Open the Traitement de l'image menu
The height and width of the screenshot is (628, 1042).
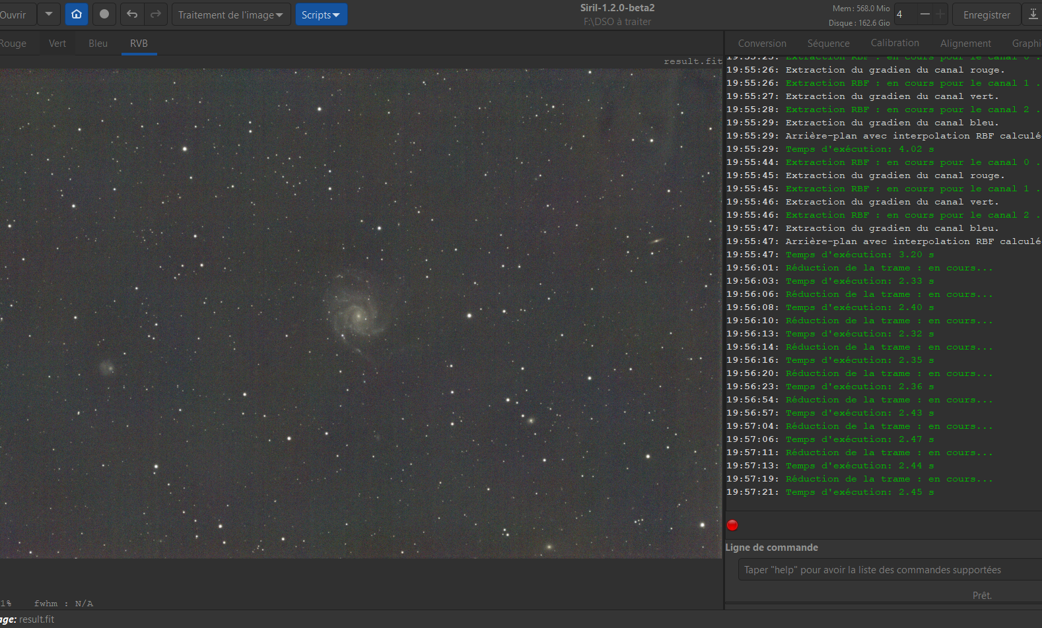click(231, 15)
